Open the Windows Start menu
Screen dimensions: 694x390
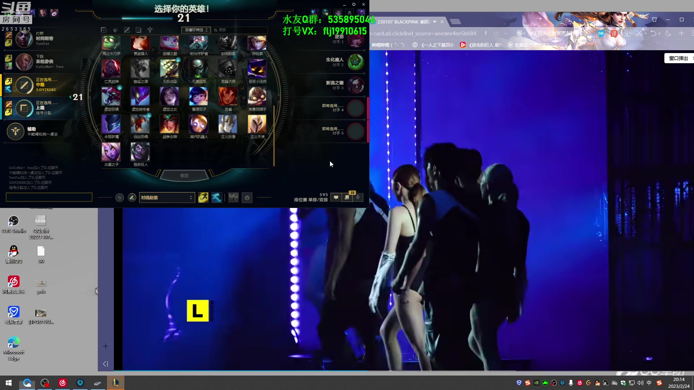coord(9,383)
